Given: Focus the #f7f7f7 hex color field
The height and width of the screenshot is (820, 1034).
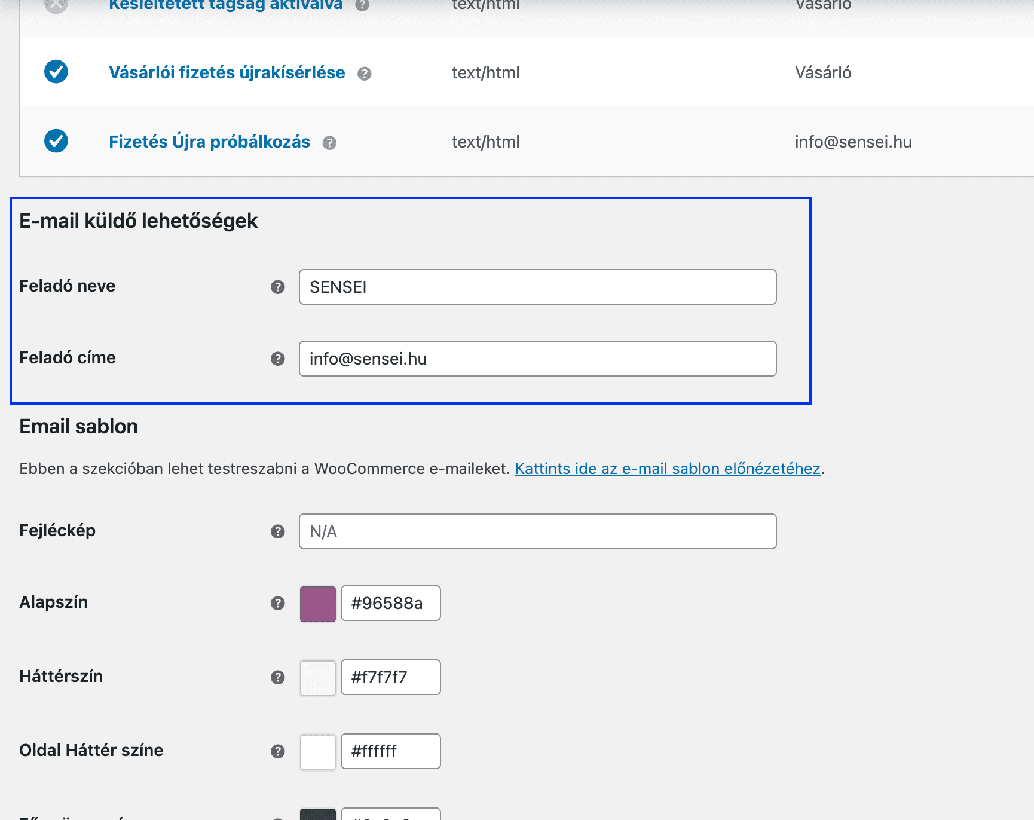Looking at the screenshot, I should click(x=391, y=677).
